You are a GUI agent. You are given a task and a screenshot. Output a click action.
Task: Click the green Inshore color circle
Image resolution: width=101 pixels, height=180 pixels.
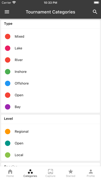tap(8, 72)
